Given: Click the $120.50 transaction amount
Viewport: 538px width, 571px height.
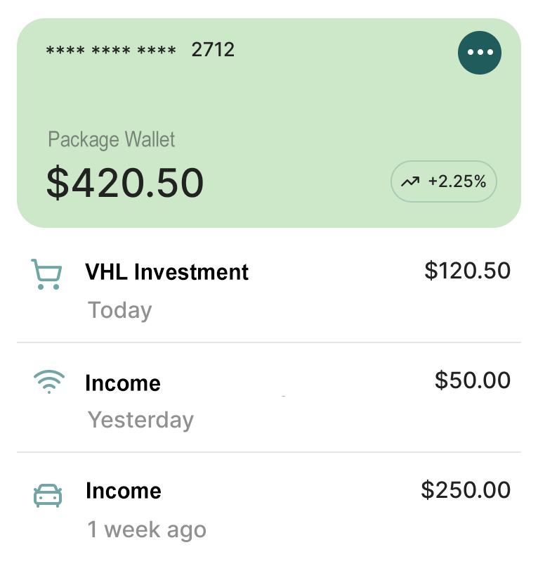Looking at the screenshot, I should pos(467,270).
